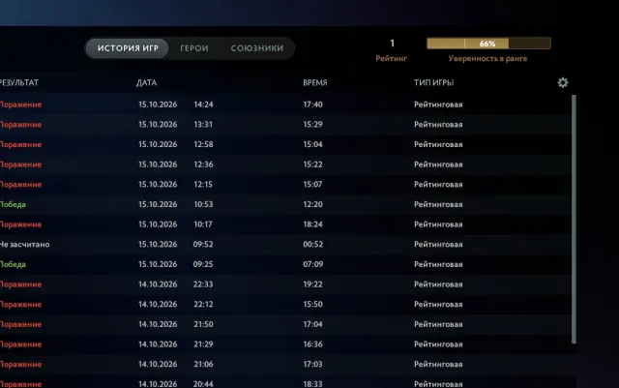619x388 pixels.
Task: Open the Не засчитано match row
Action: [x=285, y=244]
